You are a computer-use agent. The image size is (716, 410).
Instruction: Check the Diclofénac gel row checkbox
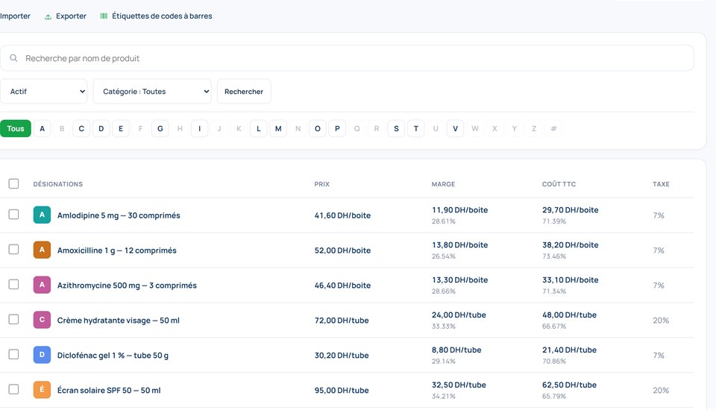[13, 354]
